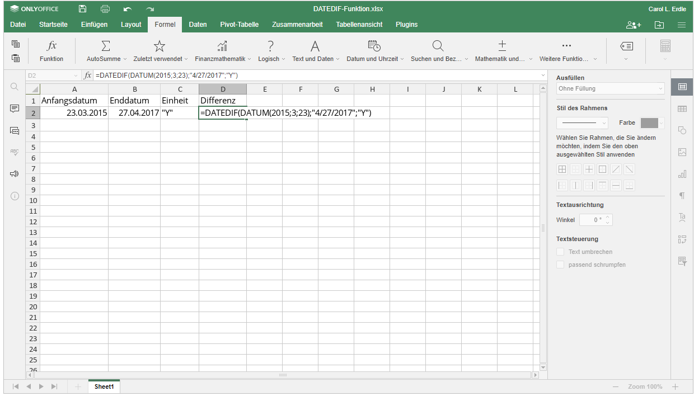Open the Ohne Füllung fill dropdown

pos(611,88)
